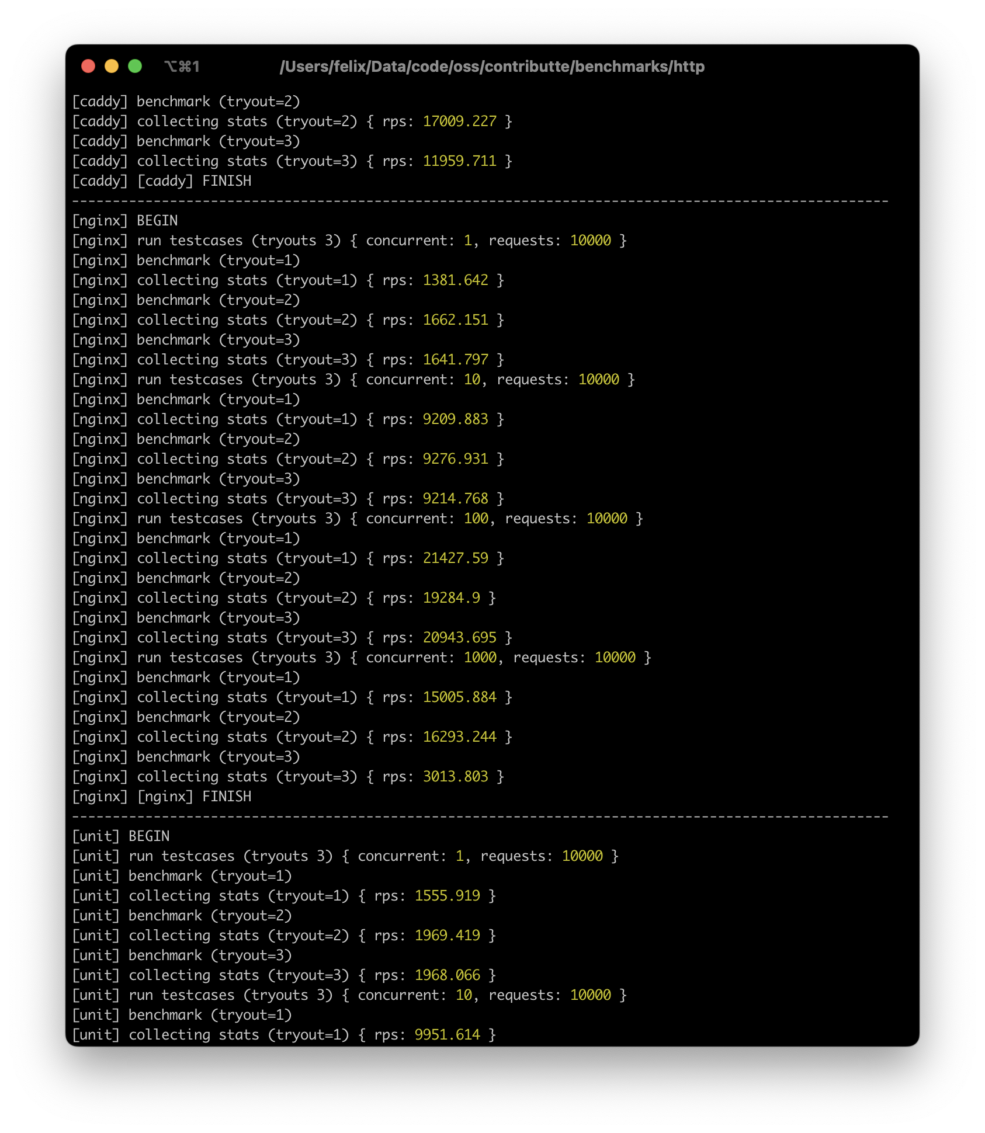Click unit run testcases line with concurrent: 10
The image size is (985, 1133).
coord(349,995)
